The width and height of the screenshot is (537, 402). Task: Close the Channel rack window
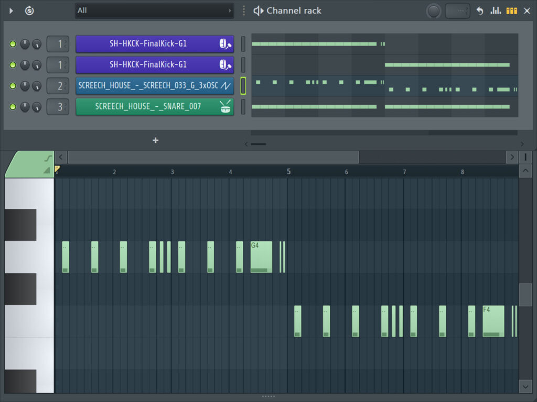pos(527,11)
